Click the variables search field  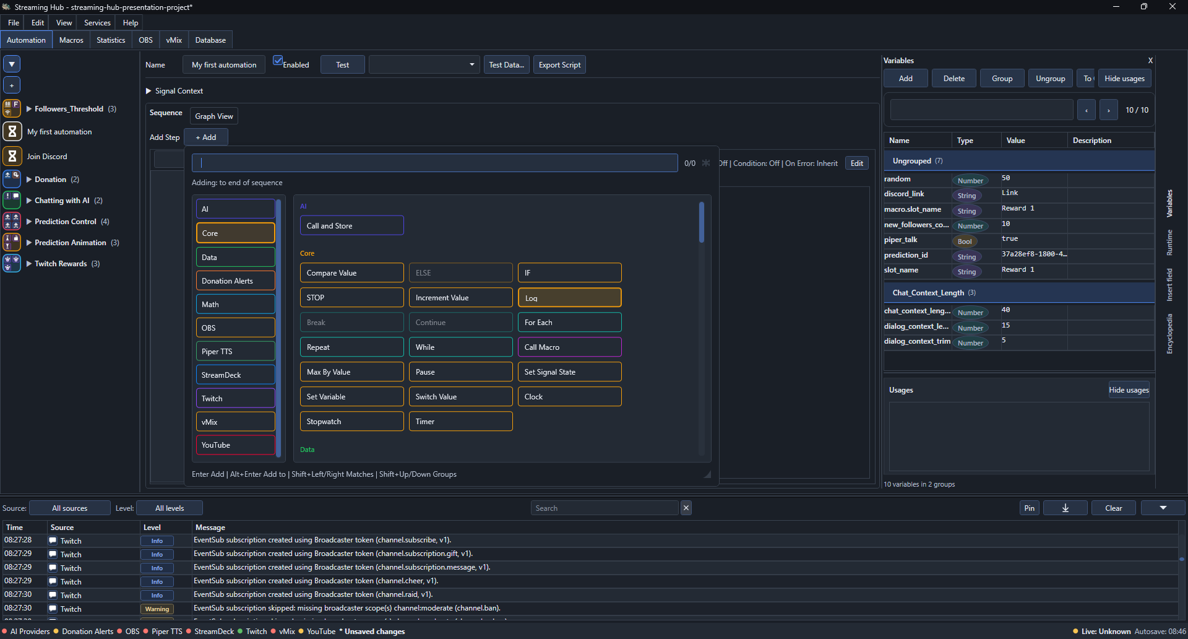pos(981,110)
